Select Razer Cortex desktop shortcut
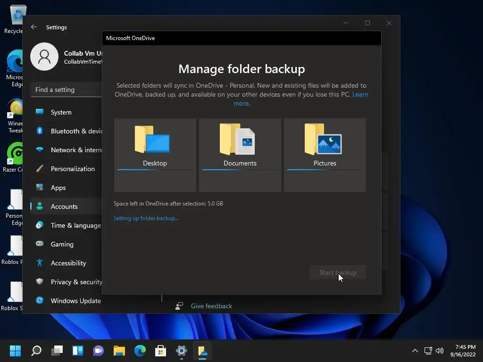This screenshot has width=483, height=362. pyautogui.click(x=13, y=157)
